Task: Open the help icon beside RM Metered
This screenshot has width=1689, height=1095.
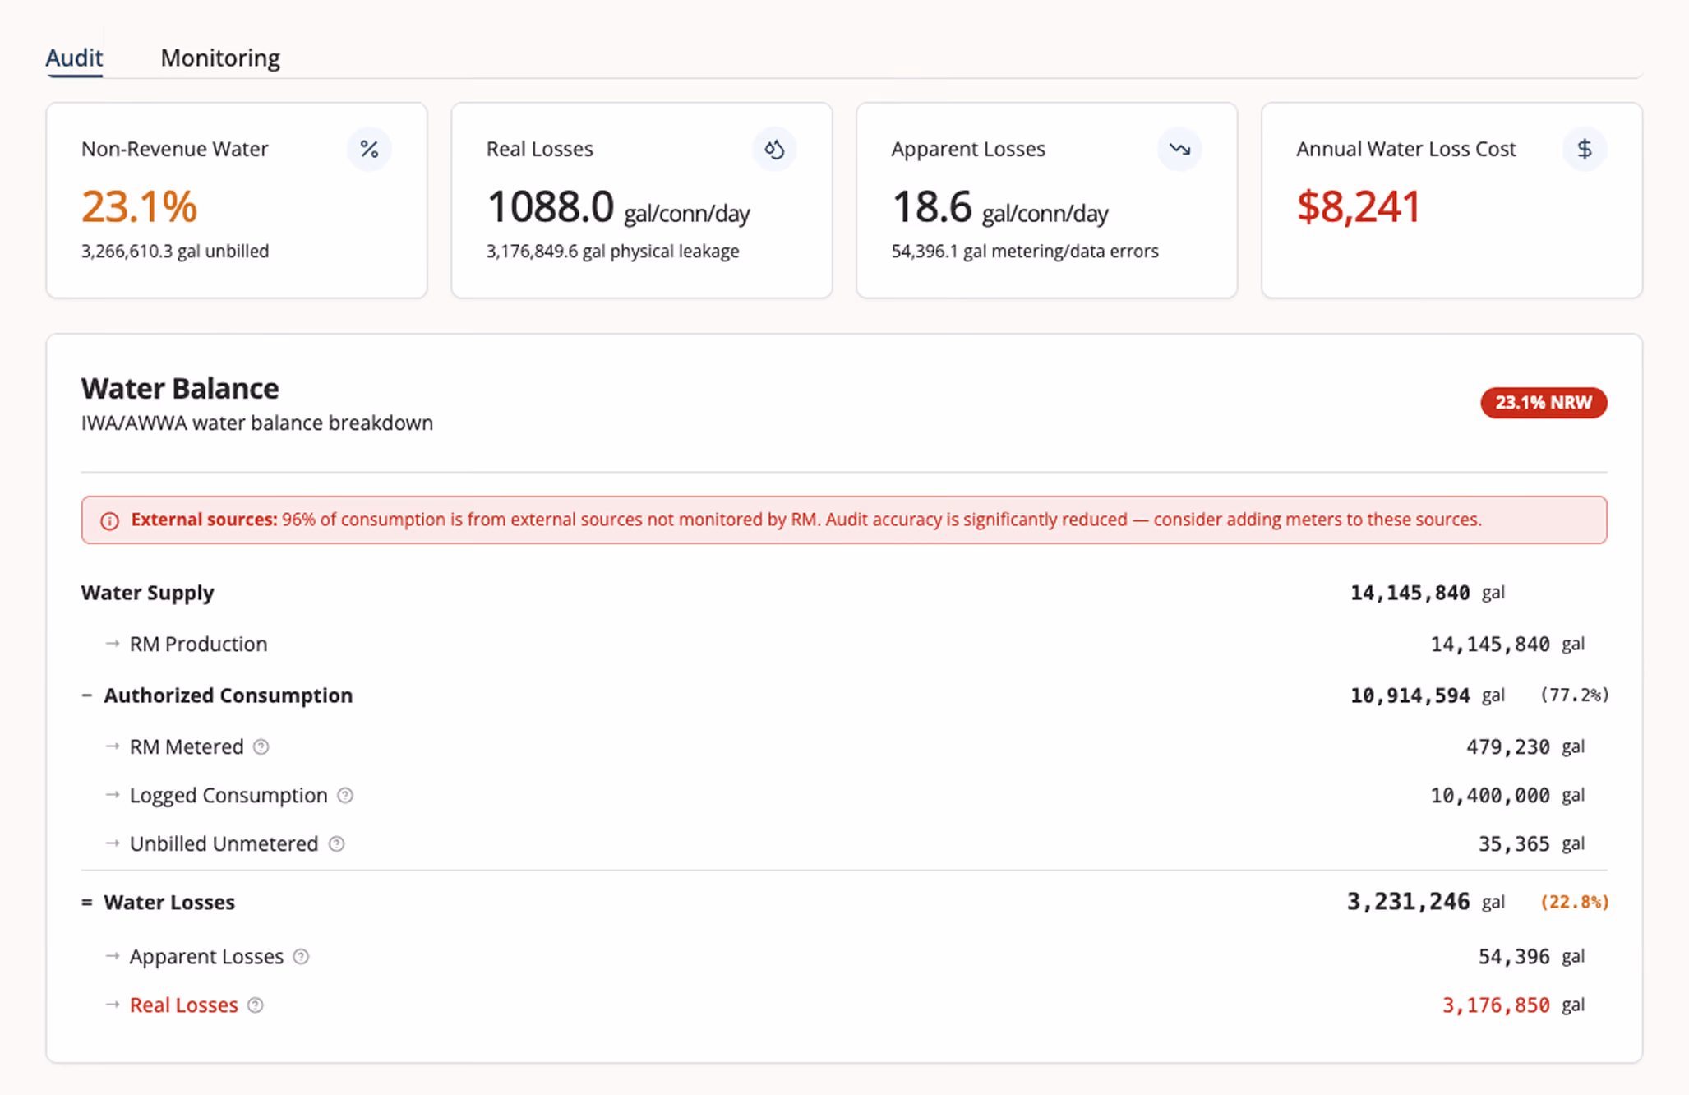Action: (261, 746)
